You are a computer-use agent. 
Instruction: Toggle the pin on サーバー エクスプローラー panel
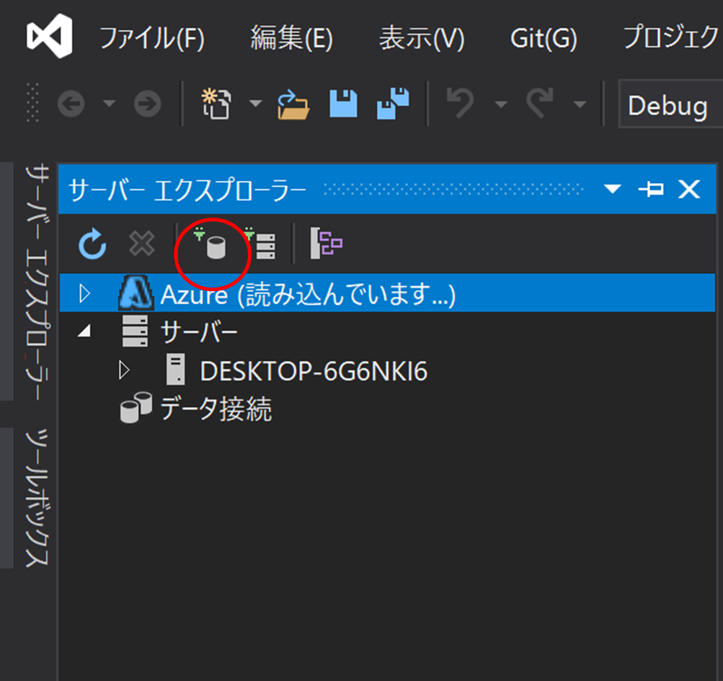click(x=652, y=190)
